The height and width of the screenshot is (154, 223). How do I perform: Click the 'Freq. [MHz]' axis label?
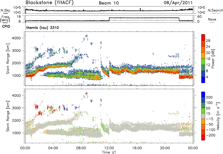(5, 19)
